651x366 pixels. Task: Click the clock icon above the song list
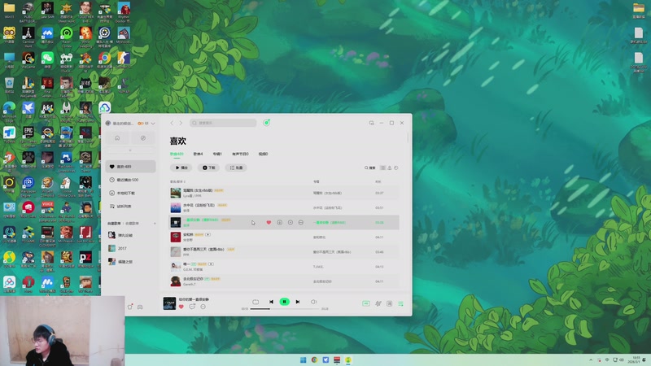pos(396,168)
